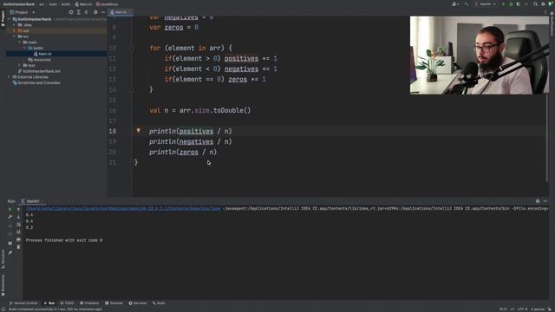This screenshot has width=555, height=312.
Task: Rerun MainKt from the Run panel
Action: coord(10,210)
